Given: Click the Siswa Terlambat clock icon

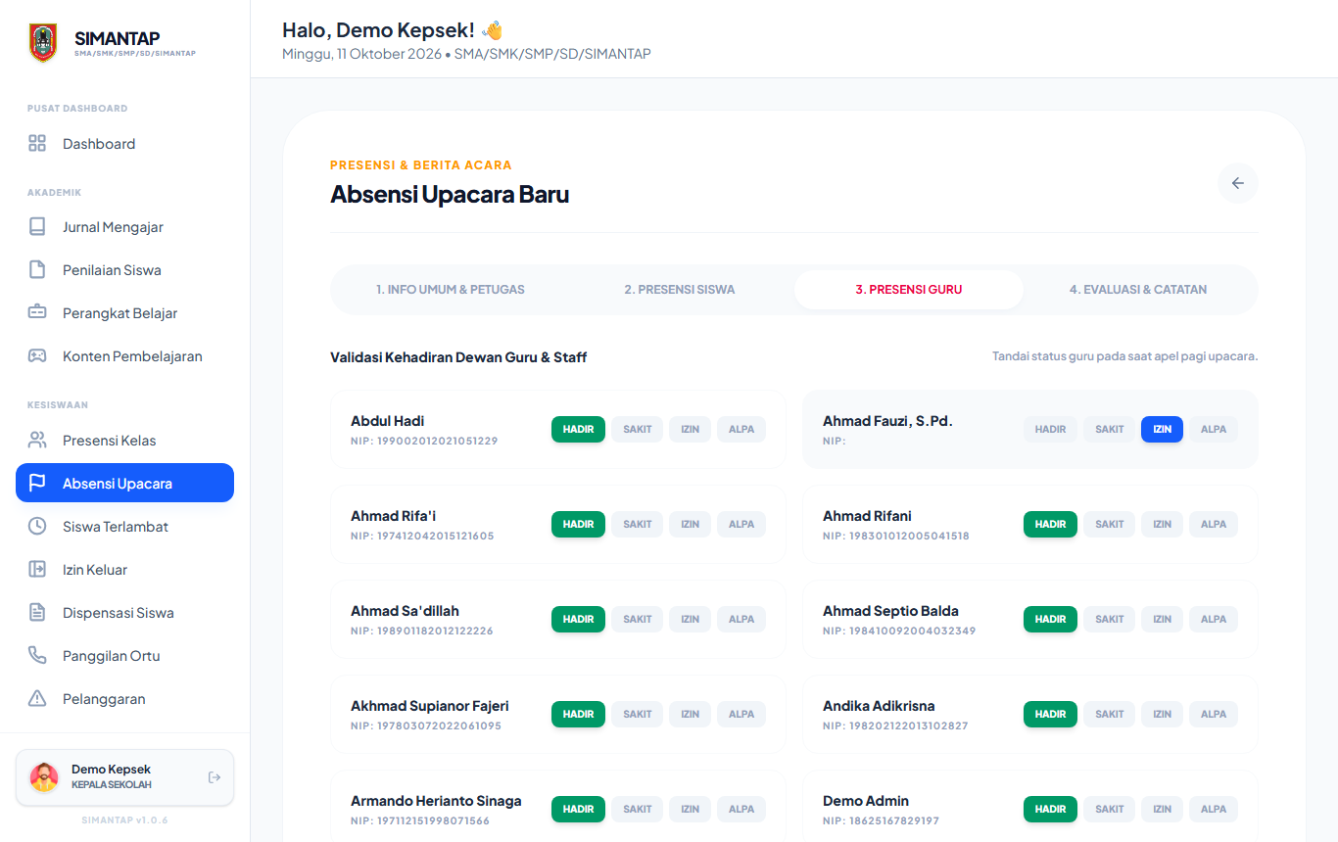Looking at the screenshot, I should coord(37,527).
